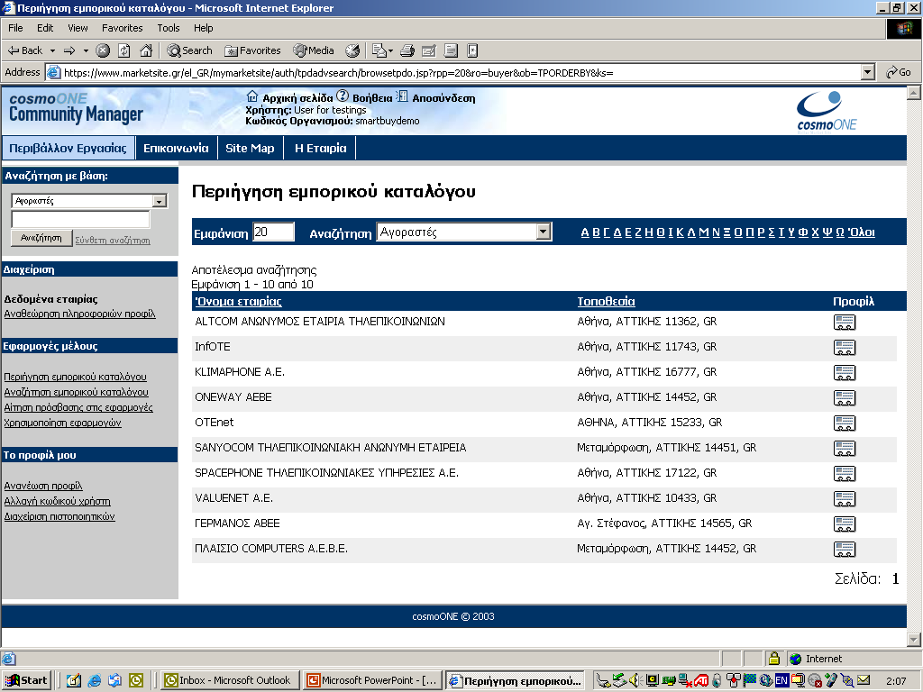Click the Go button next to address bar
The image size is (923, 692).
[x=899, y=72]
